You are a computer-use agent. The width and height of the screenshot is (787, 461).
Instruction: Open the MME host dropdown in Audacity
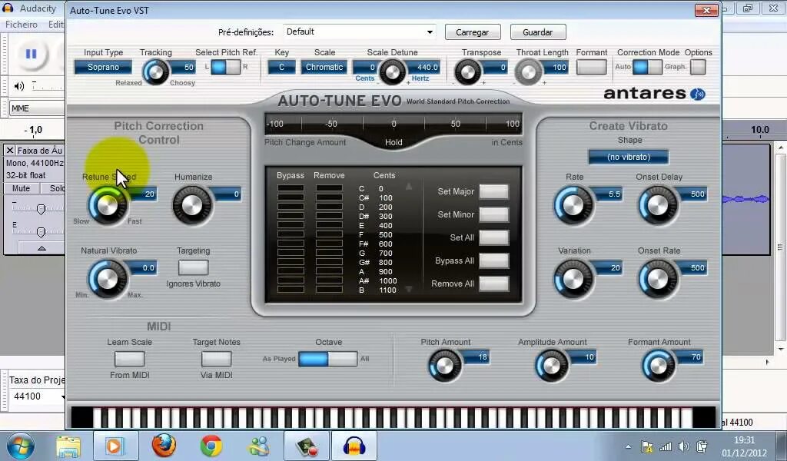pos(37,108)
